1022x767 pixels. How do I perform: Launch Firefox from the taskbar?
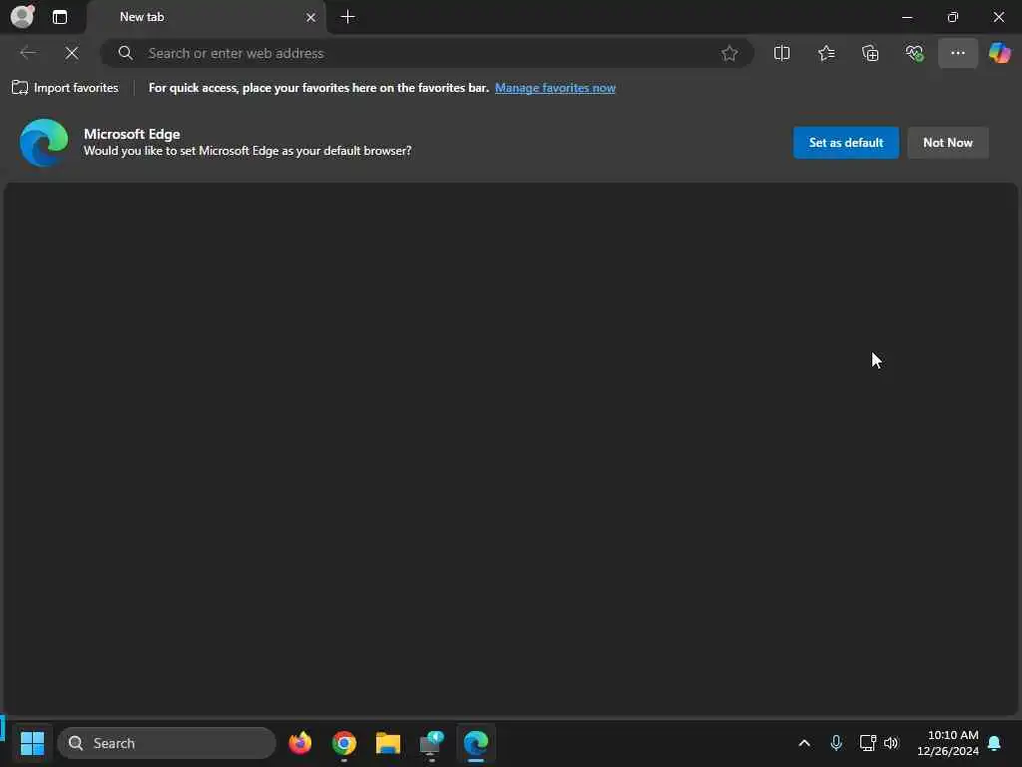pyautogui.click(x=299, y=743)
